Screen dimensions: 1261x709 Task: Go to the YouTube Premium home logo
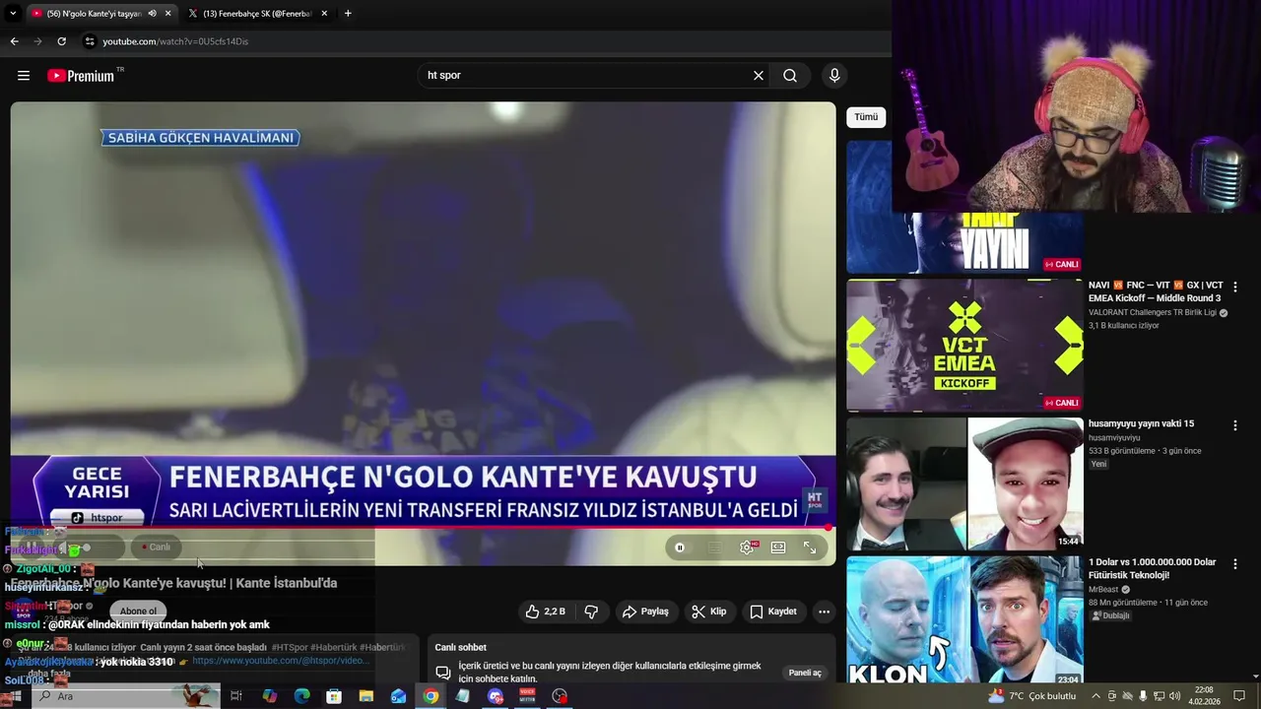pos(81,76)
